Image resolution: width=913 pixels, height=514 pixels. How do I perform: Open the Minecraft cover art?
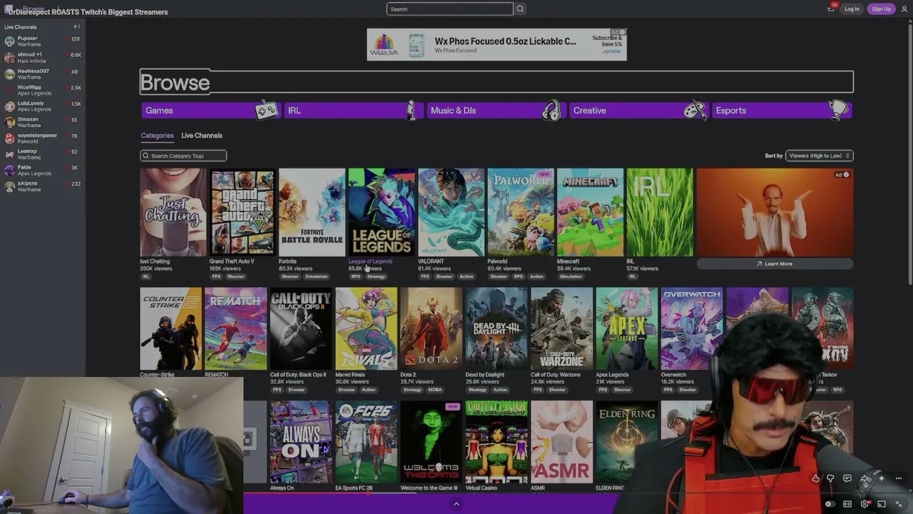click(x=590, y=212)
